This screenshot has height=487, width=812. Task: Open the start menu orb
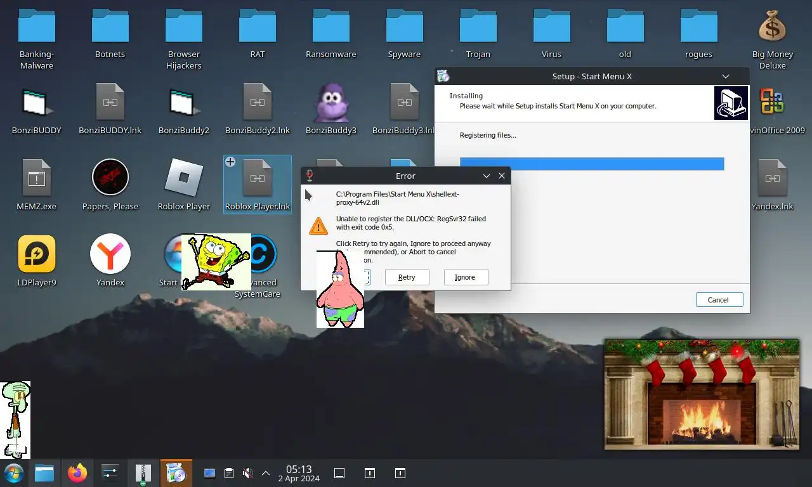[14, 473]
